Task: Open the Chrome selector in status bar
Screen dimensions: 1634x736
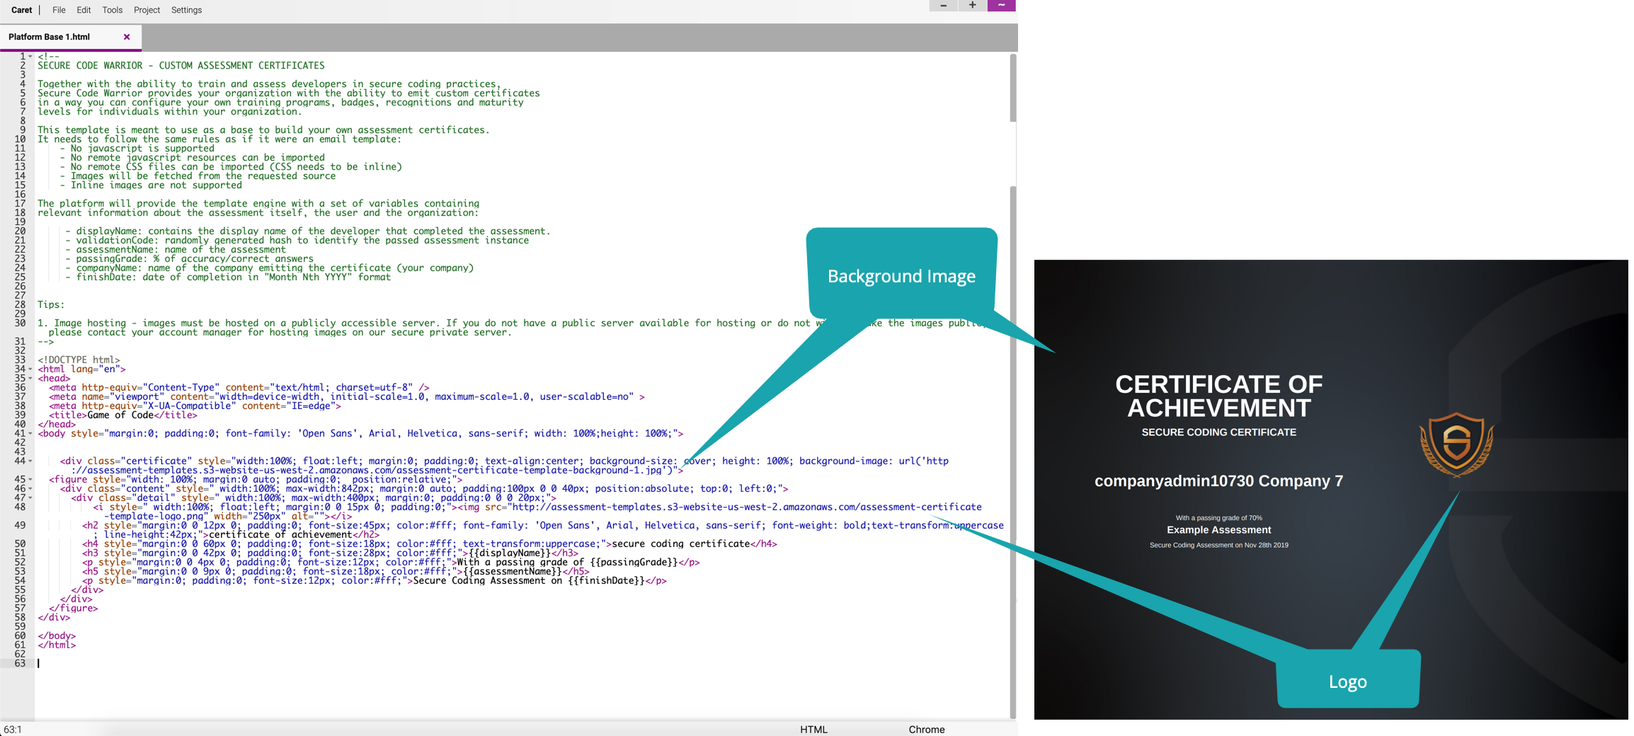Action: click(927, 729)
